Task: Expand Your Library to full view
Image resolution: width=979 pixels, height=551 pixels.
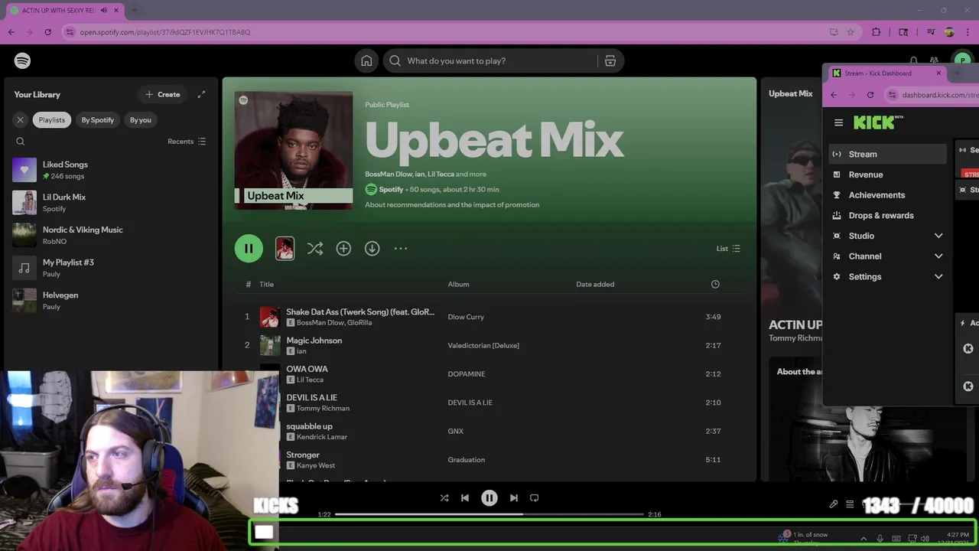Action: [201, 94]
